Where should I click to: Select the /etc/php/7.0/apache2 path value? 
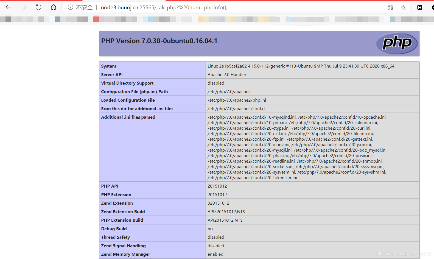point(229,92)
